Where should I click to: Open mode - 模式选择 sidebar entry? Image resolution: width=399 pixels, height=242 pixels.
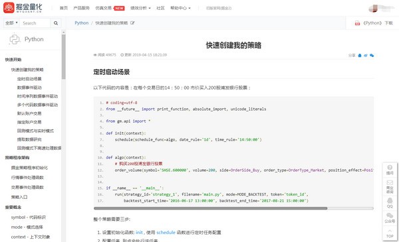coord(27,227)
